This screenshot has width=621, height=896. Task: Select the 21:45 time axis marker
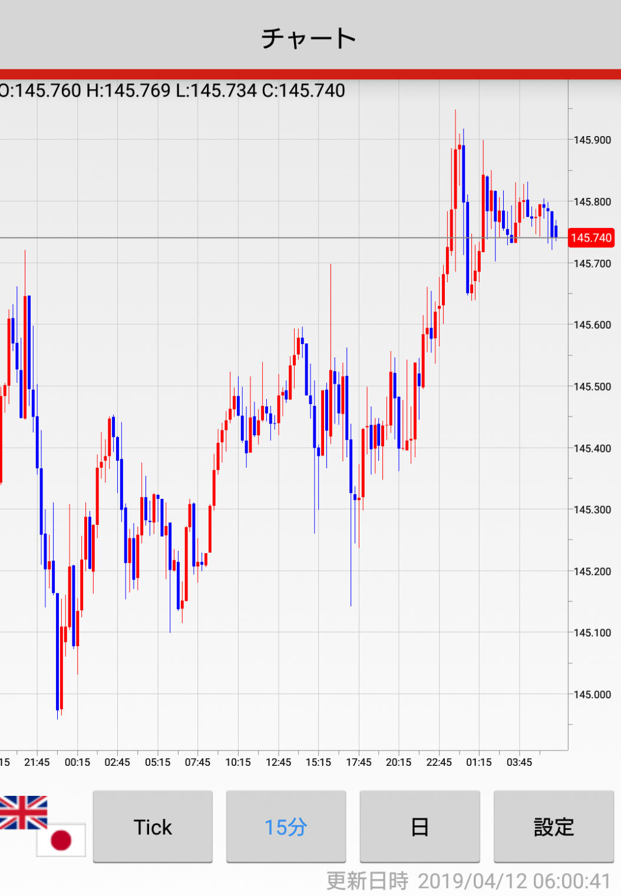tap(37, 762)
